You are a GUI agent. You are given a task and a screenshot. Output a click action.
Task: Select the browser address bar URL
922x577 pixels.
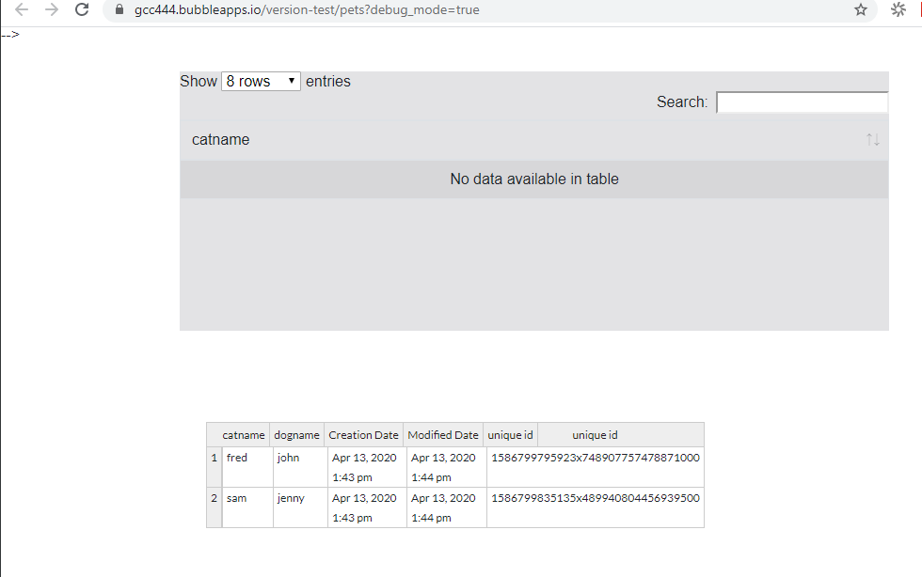pos(307,10)
